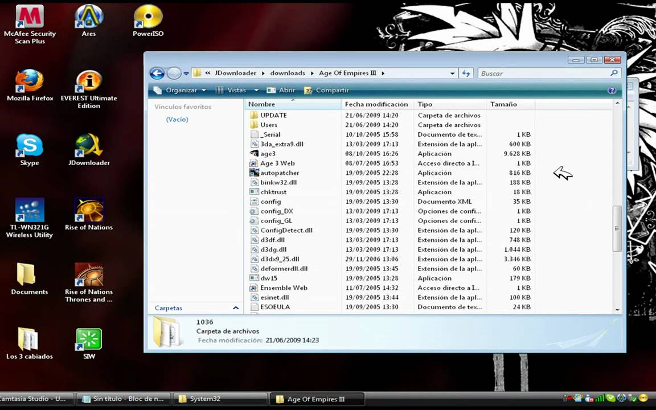Navigate to downloads breadcrumb segment
This screenshot has height=410, width=656.
[288, 73]
